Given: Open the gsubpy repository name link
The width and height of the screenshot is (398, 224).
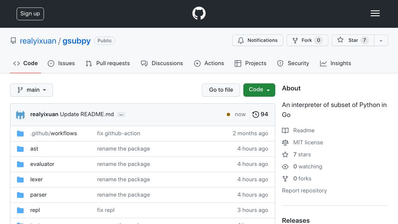Looking at the screenshot, I should click(x=76, y=41).
